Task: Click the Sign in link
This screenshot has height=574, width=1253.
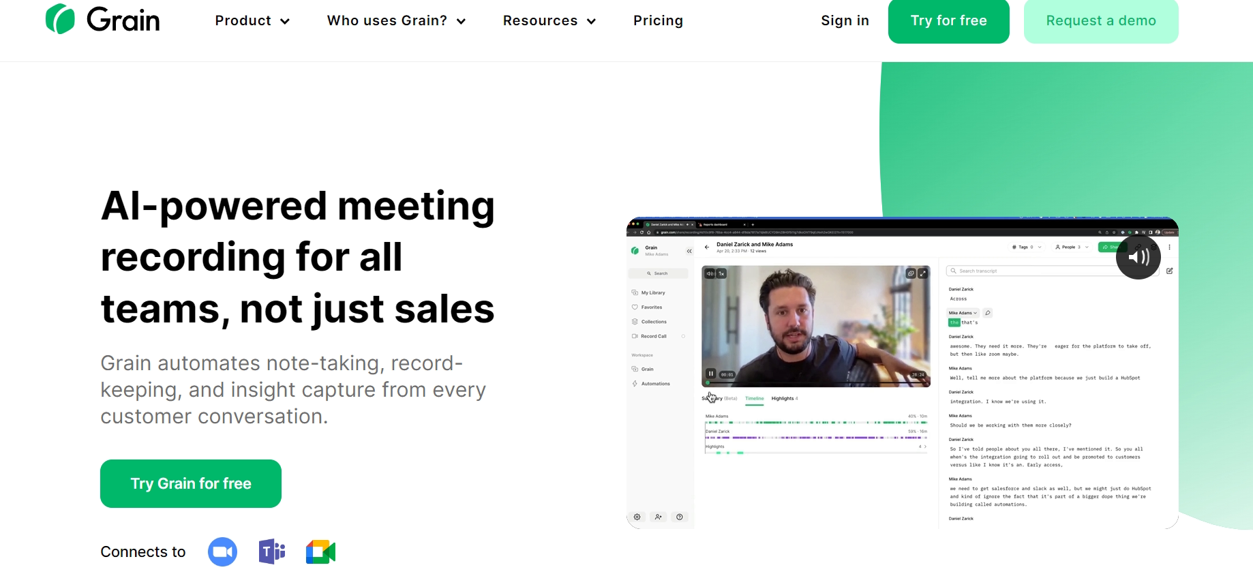Action: 845,20
